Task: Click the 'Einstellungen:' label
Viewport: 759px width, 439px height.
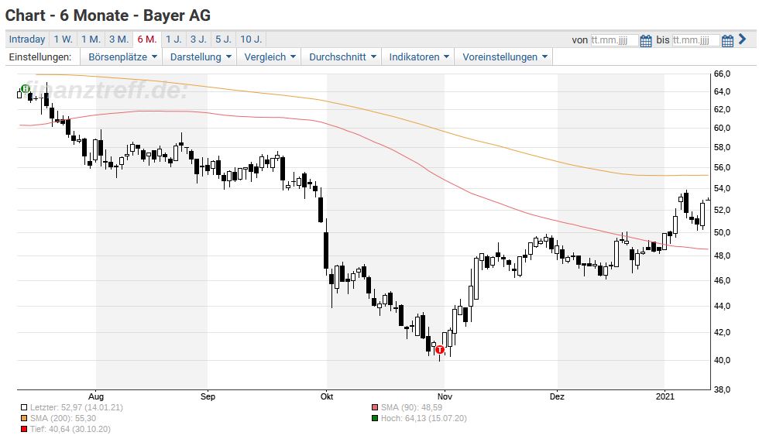Action: [40, 57]
